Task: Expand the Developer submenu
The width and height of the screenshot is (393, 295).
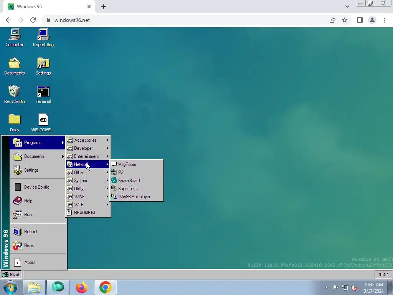Action: pos(88,148)
